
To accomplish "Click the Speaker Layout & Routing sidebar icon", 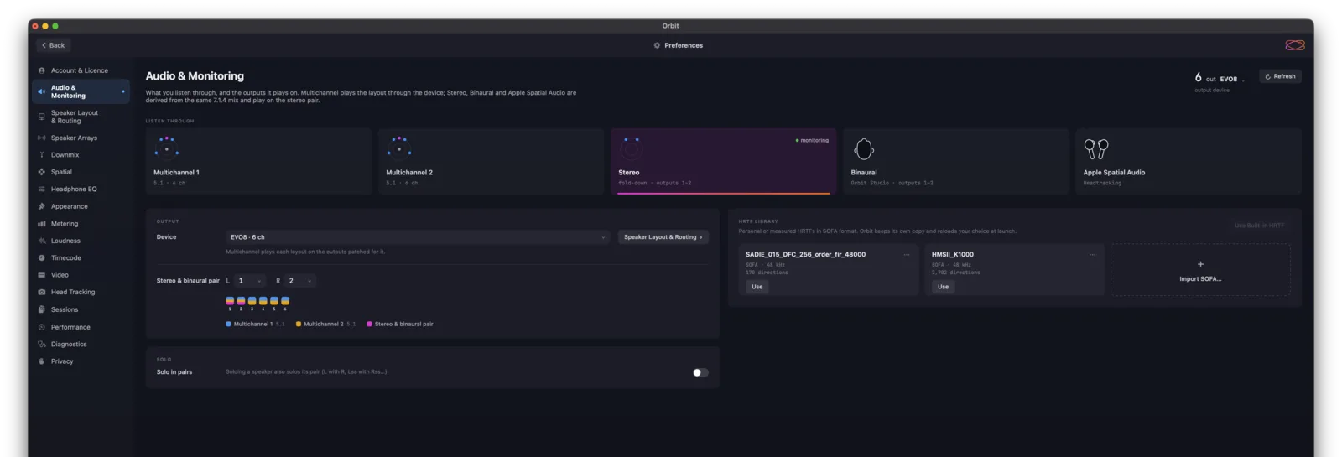I will click(42, 117).
